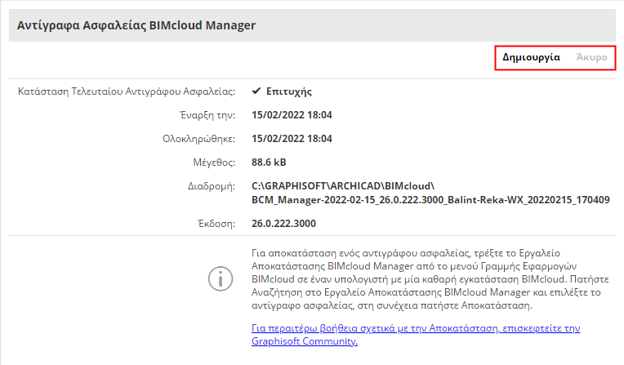Select the size value 88.6 kB
The height and width of the screenshot is (365, 624).
[269, 162]
